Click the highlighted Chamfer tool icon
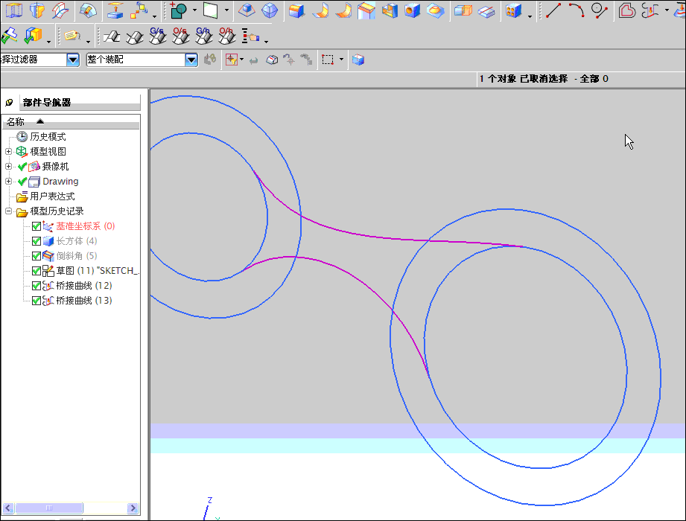 pyautogui.click(x=366, y=10)
